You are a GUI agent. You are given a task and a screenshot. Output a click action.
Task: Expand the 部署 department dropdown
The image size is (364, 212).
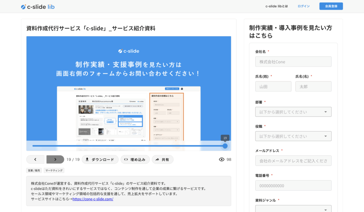tap(293, 112)
